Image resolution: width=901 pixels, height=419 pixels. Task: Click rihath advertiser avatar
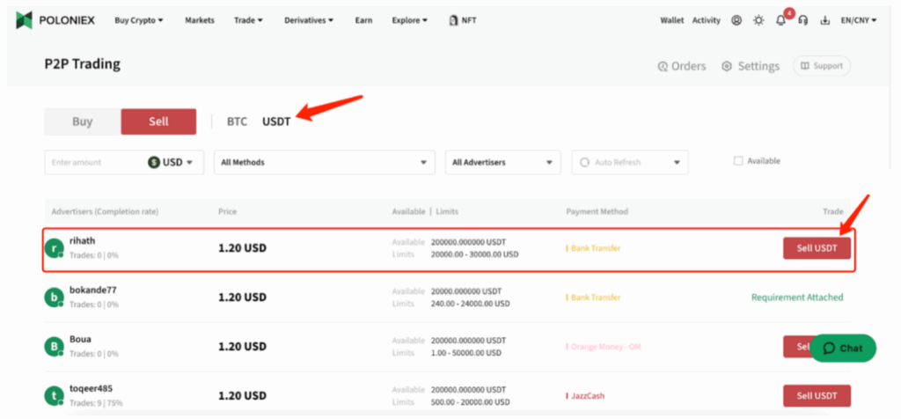click(x=55, y=248)
